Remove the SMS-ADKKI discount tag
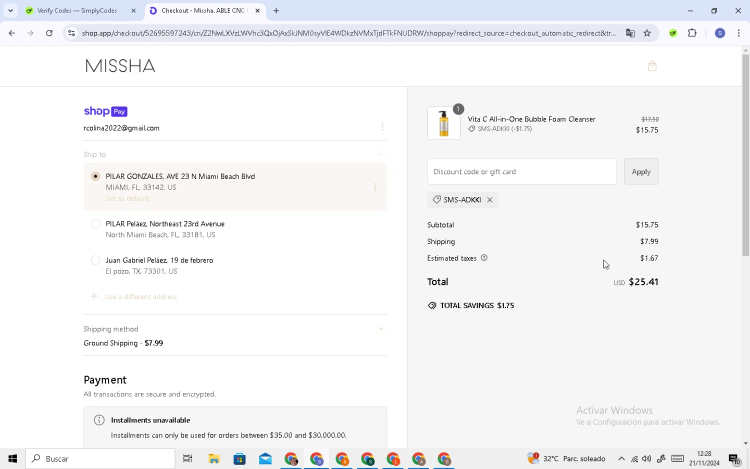The height and width of the screenshot is (469, 750). pyautogui.click(x=490, y=200)
